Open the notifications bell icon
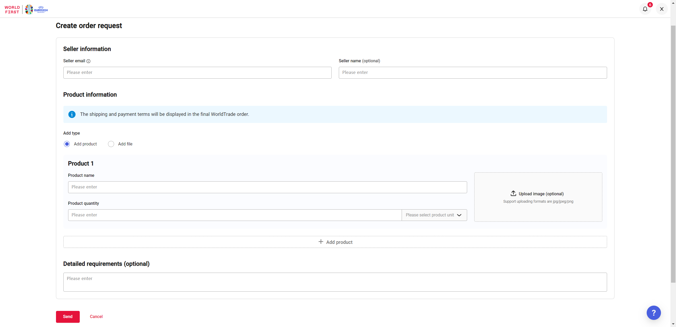The image size is (676, 327). point(645,9)
